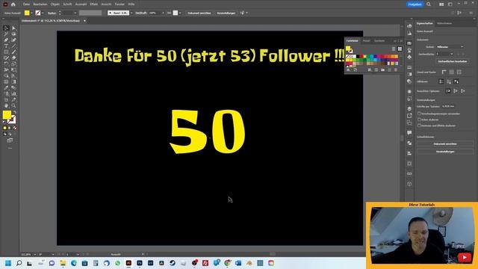Switch to the Bibliotheken tab
Screen dimensions: 478x269
point(444,23)
